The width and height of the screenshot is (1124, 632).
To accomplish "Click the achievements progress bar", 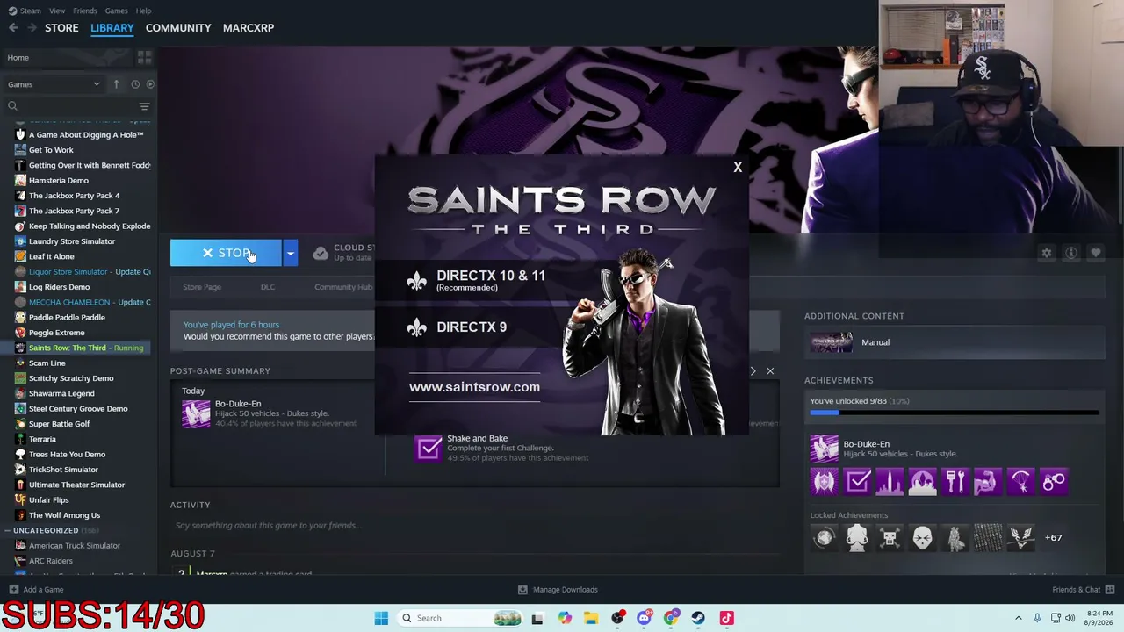I will point(955,412).
